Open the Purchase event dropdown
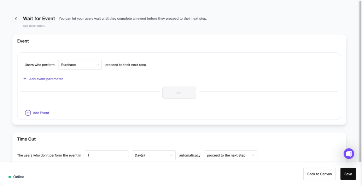The height and width of the screenshot is (186, 362). tap(80, 65)
